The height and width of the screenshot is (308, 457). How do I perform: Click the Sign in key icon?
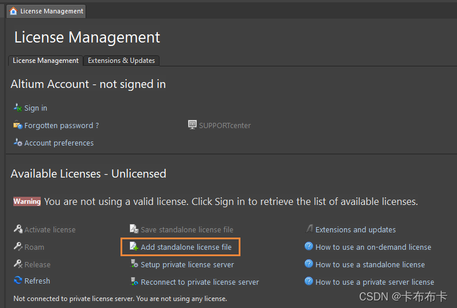click(x=17, y=108)
